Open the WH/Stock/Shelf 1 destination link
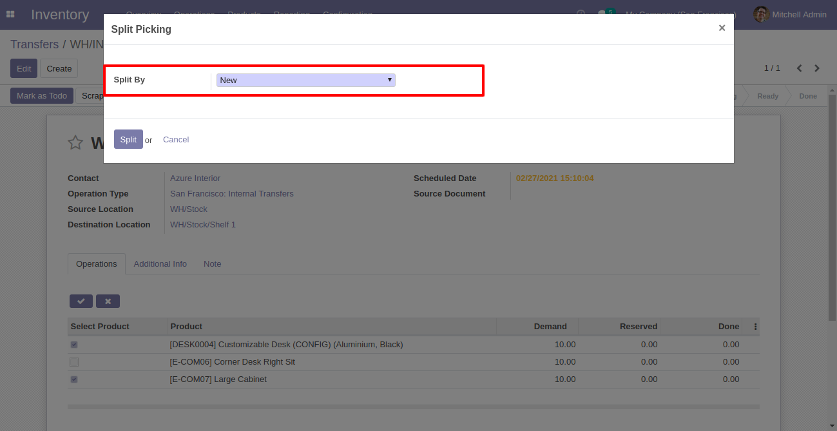Screen dimensions: 837x431 (x=203, y=224)
